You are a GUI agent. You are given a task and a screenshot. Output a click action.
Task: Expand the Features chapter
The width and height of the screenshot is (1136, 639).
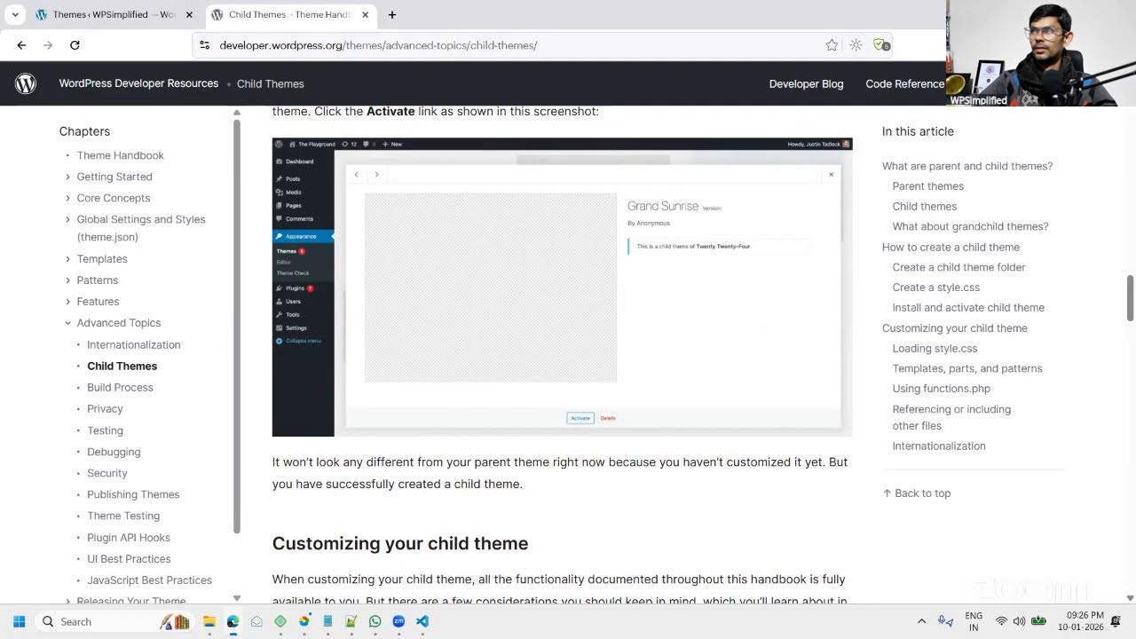[x=67, y=302]
